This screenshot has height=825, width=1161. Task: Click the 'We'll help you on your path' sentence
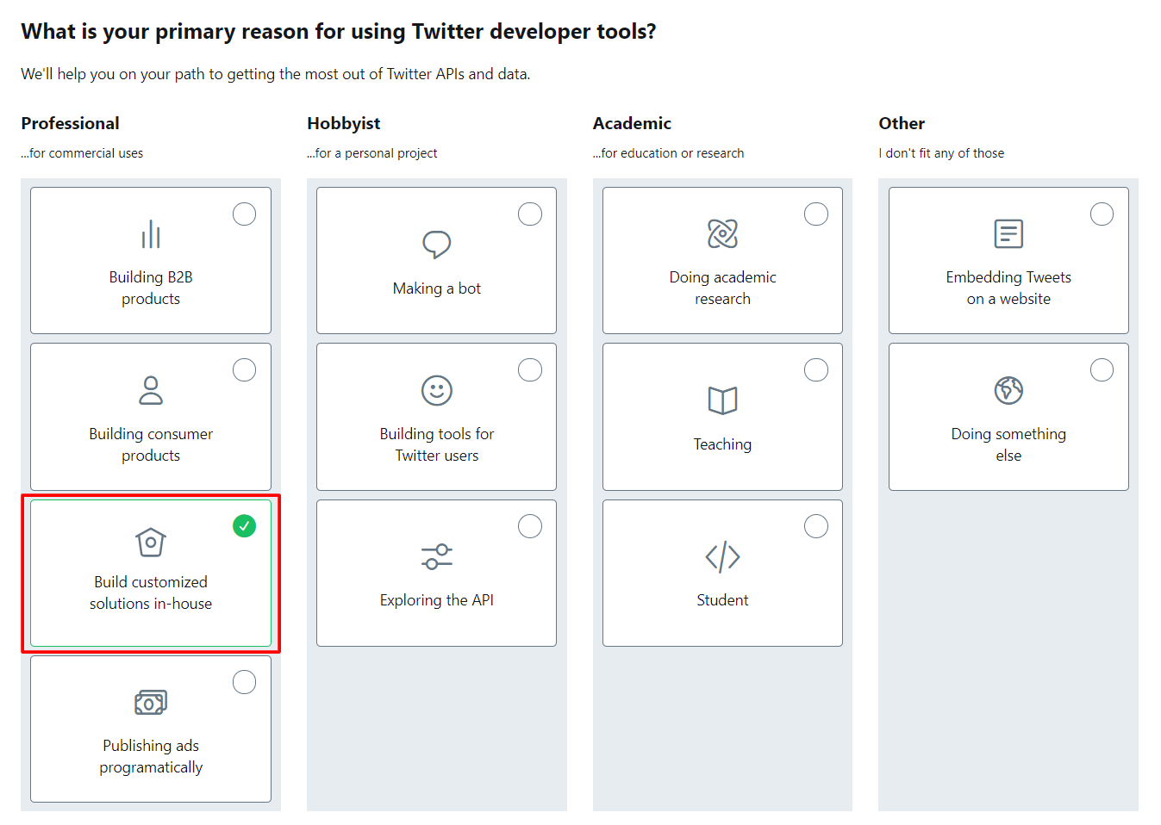point(276,74)
